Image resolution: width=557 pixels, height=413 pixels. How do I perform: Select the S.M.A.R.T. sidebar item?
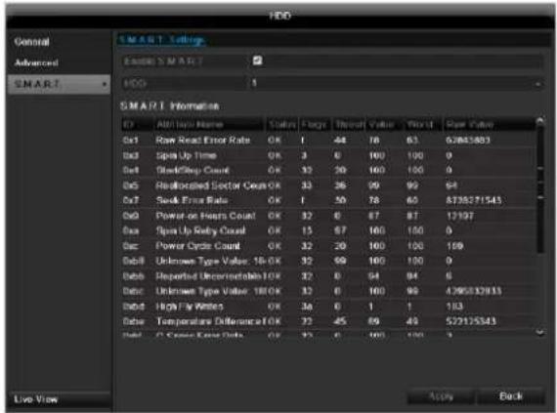59,84
